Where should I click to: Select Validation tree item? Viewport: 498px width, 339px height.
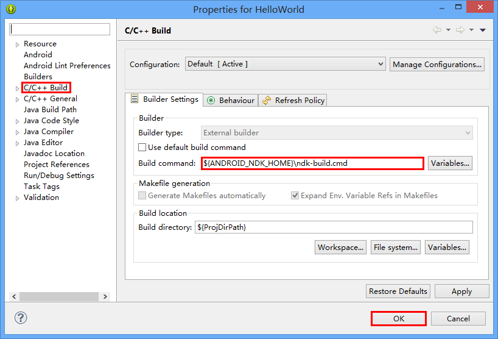click(41, 197)
